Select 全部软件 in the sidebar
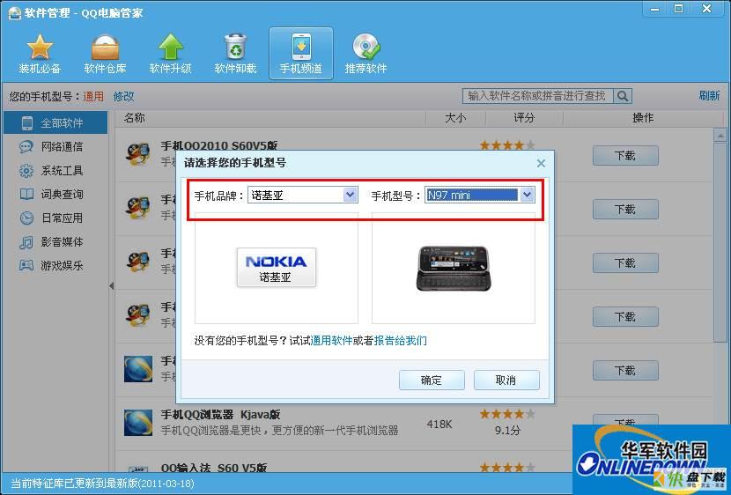731x495 pixels. 55,123
